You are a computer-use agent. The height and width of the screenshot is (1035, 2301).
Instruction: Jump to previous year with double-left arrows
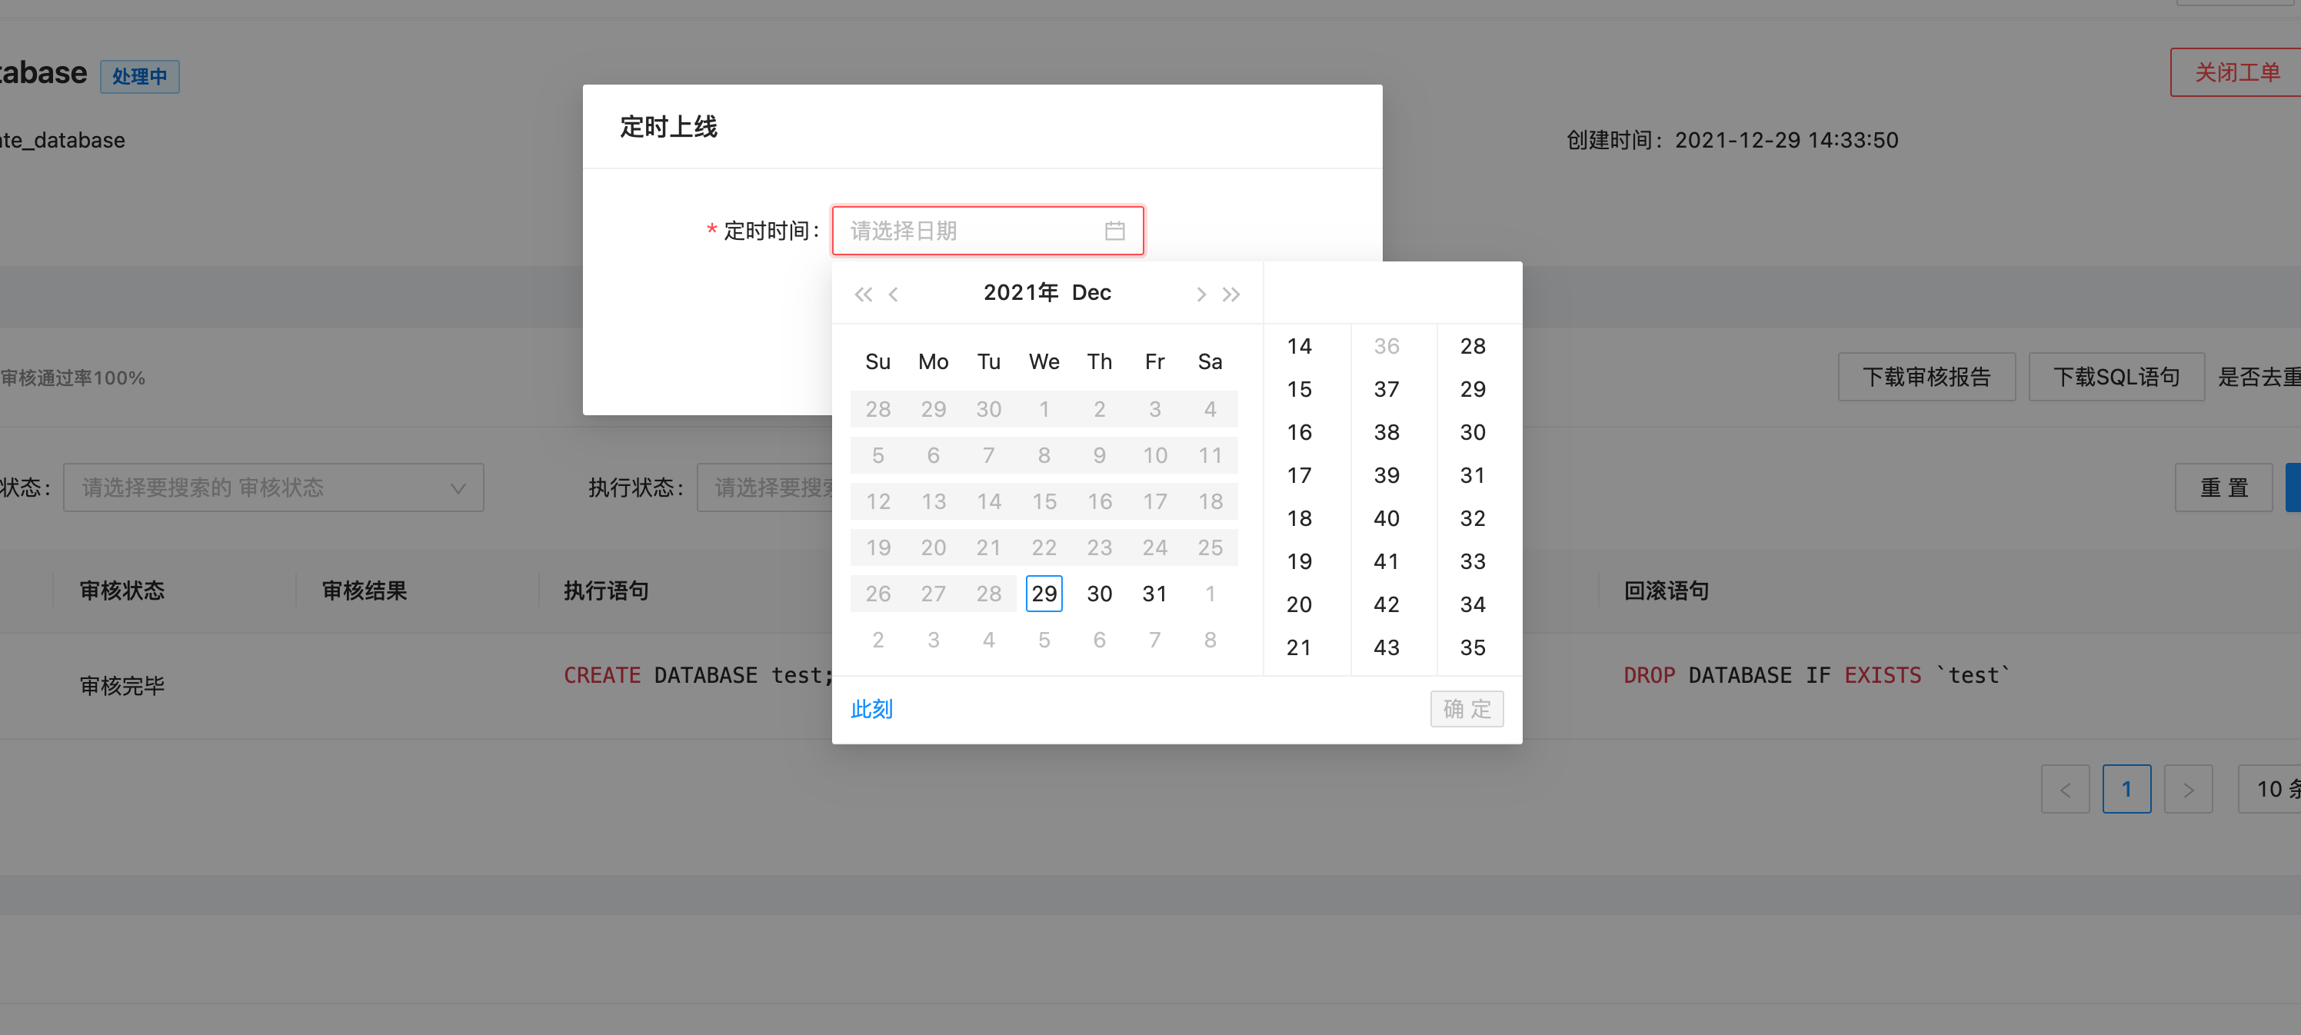coord(863,293)
